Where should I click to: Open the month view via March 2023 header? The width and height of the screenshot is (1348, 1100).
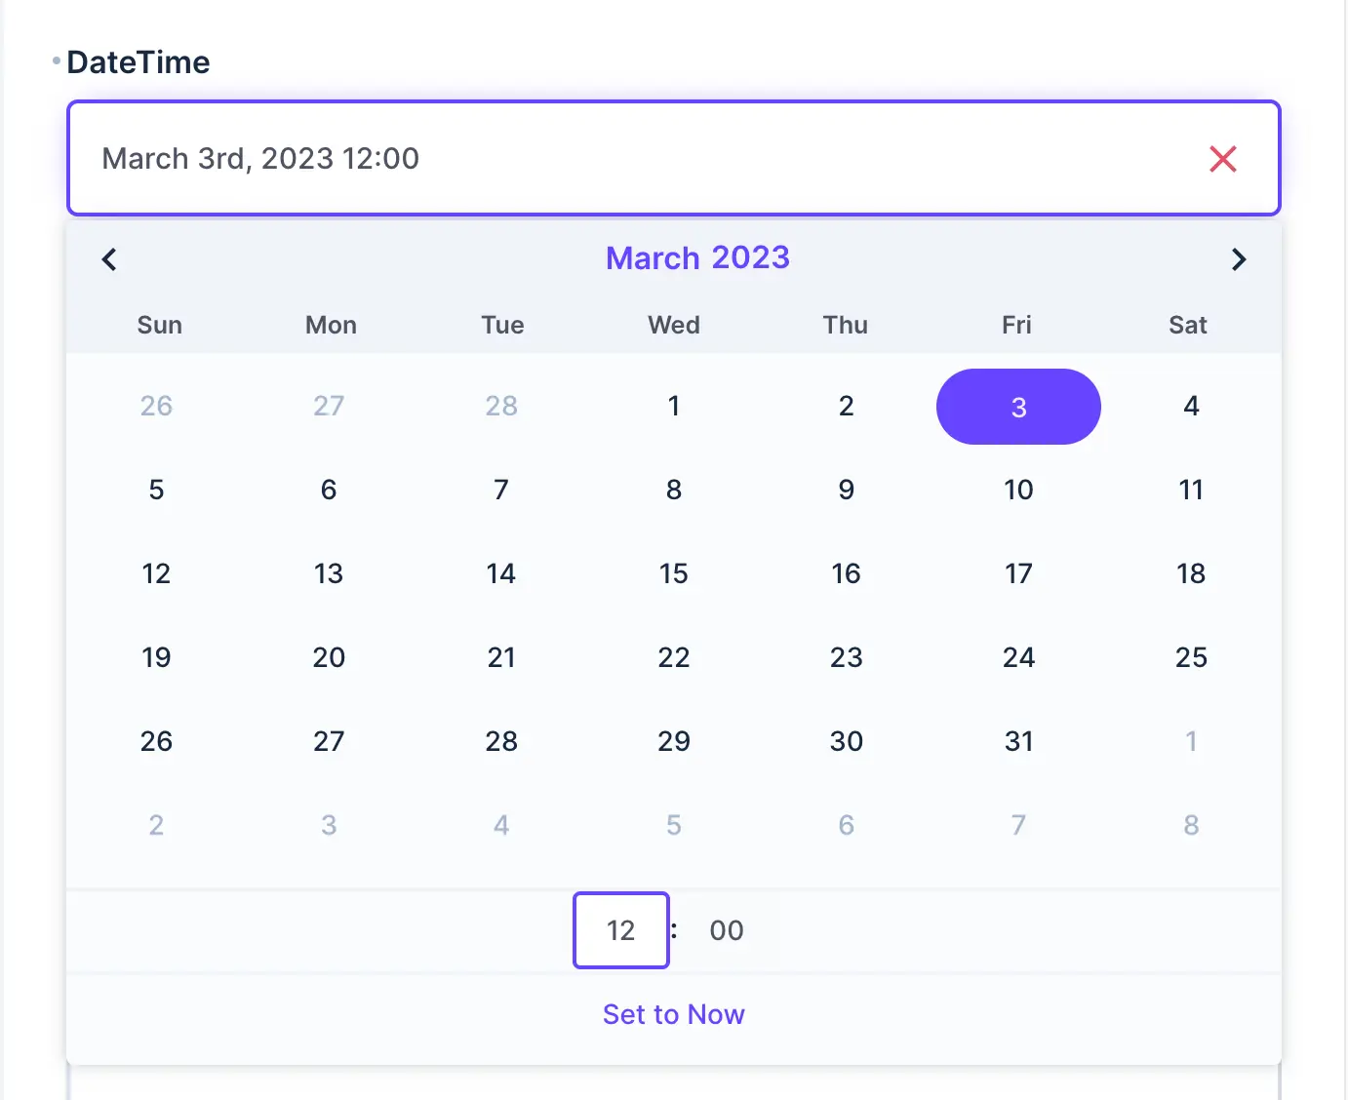point(697,257)
